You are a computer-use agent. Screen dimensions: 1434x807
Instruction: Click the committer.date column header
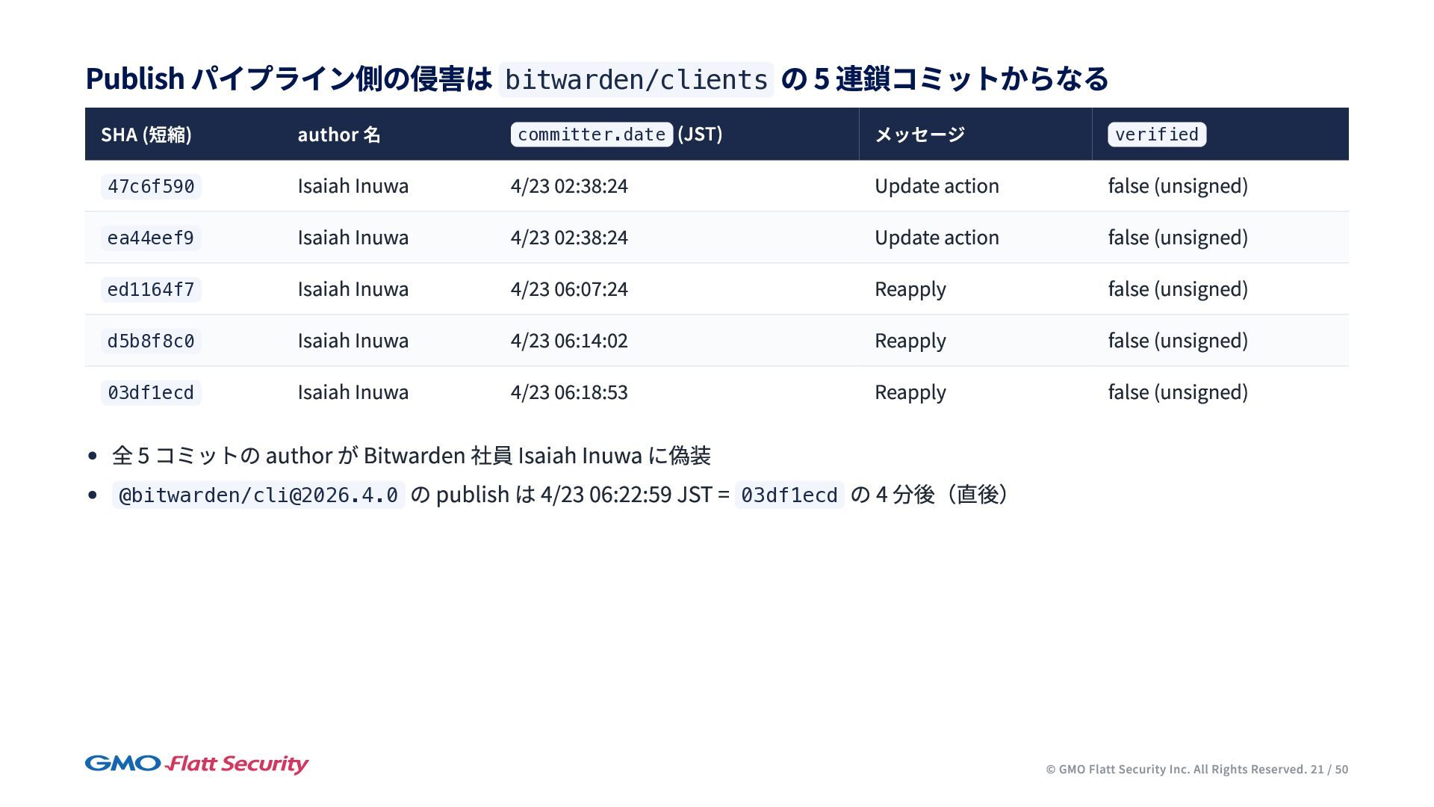592,134
